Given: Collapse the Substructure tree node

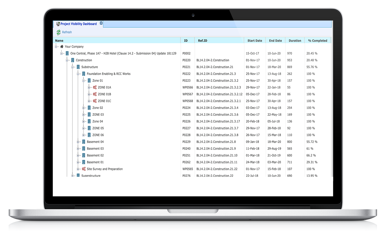Looking at the screenshot, I should (x=73, y=67).
